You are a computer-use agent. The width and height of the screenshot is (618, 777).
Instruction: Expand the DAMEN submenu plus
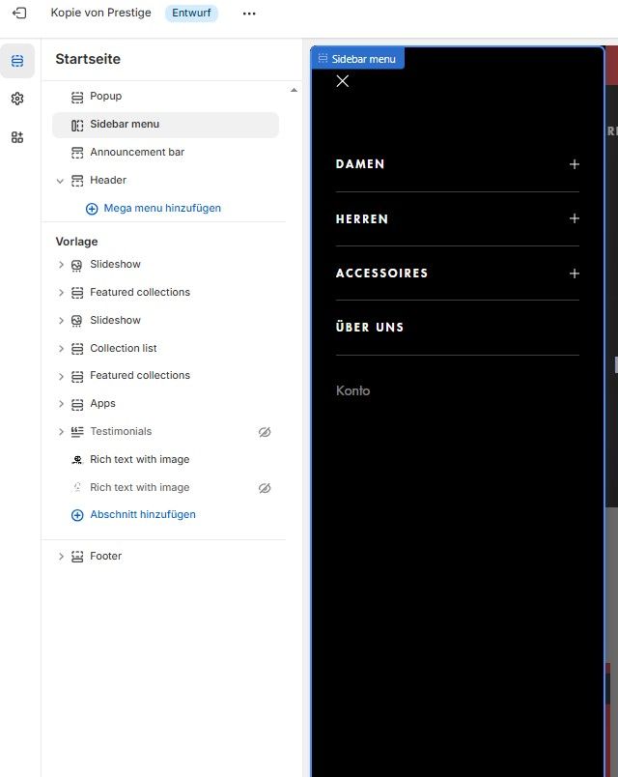pyautogui.click(x=575, y=164)
